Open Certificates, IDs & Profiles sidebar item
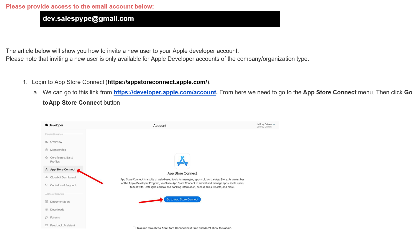This screenshot has height=229, width=415. (x=62, y=160)
